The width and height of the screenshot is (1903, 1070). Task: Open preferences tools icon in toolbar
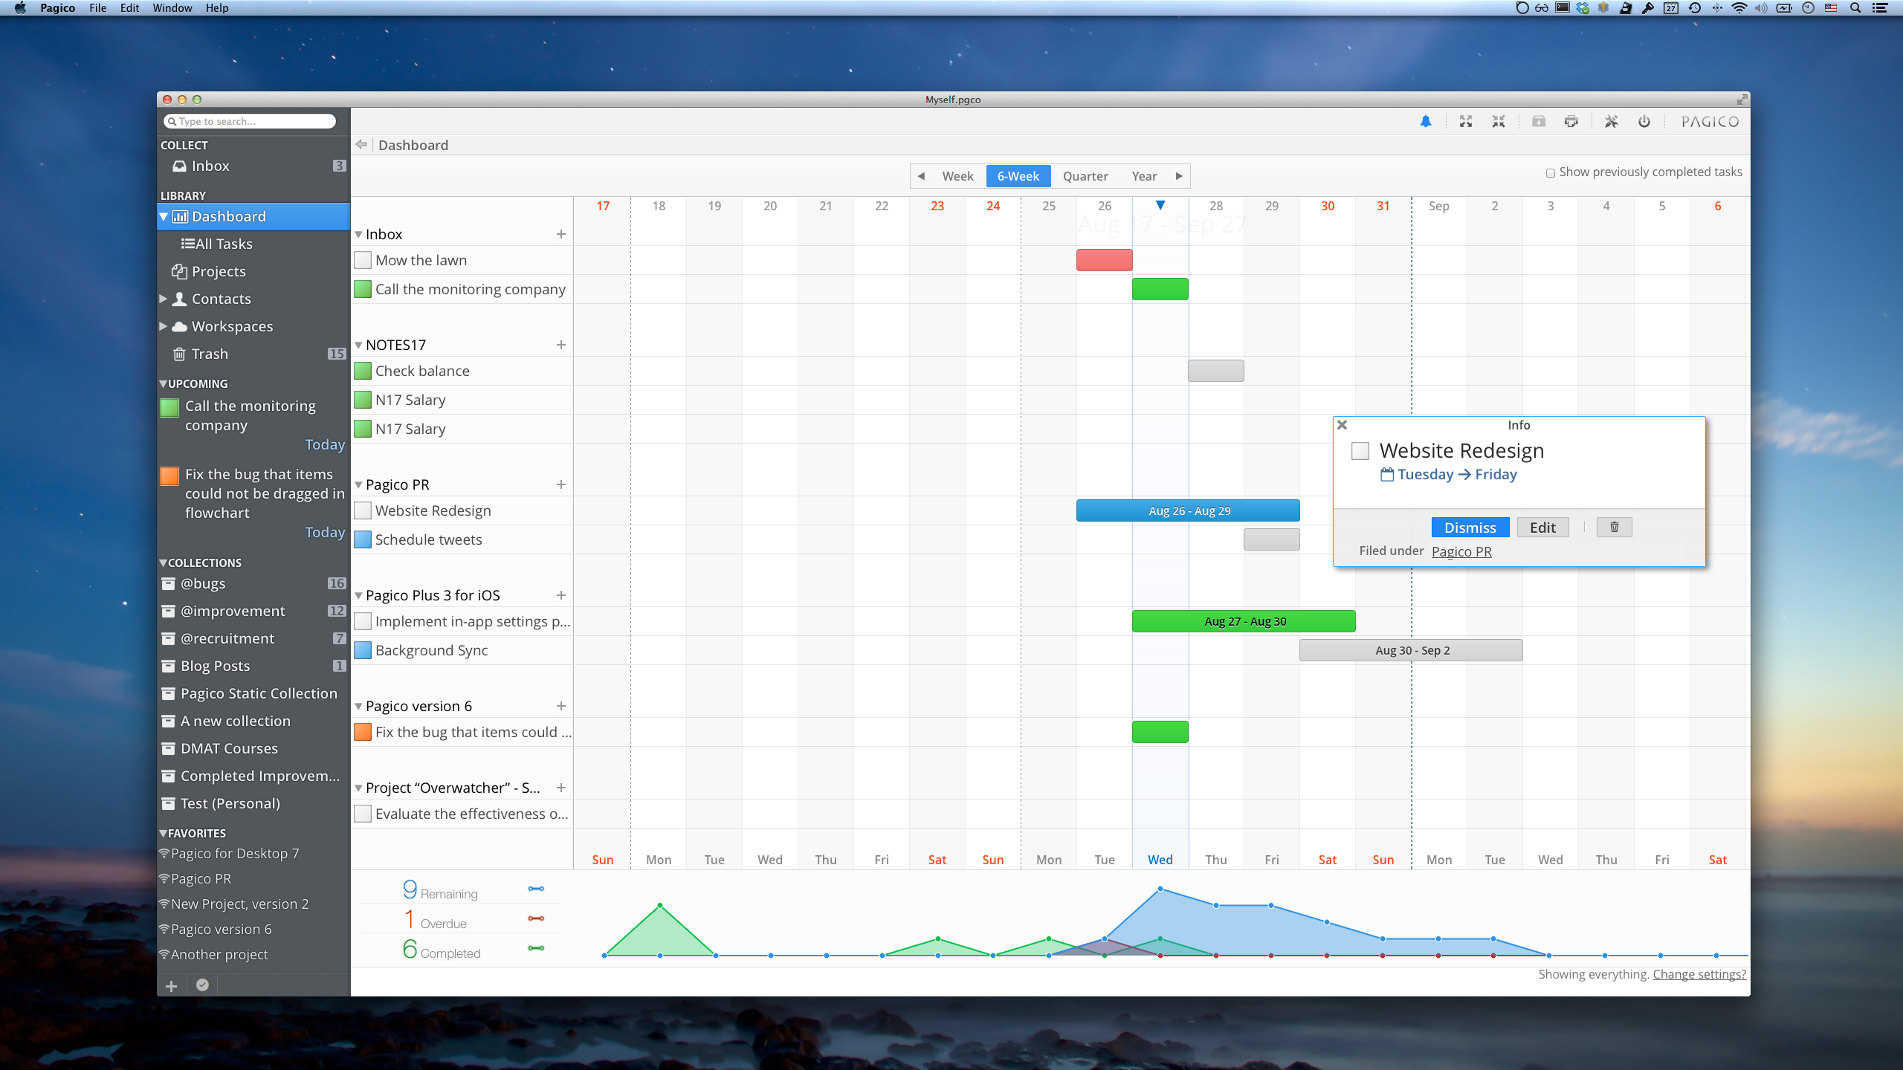(x=1611, y=122)
